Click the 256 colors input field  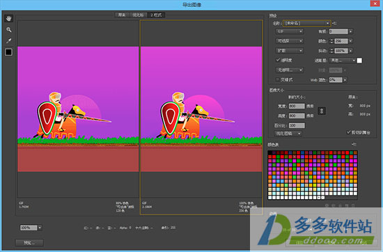tap(341, 41)
